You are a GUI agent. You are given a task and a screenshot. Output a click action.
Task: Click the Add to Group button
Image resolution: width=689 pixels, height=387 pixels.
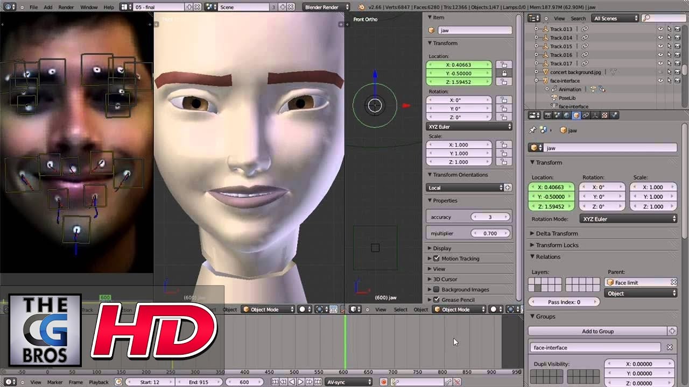[x=597, y=331]
